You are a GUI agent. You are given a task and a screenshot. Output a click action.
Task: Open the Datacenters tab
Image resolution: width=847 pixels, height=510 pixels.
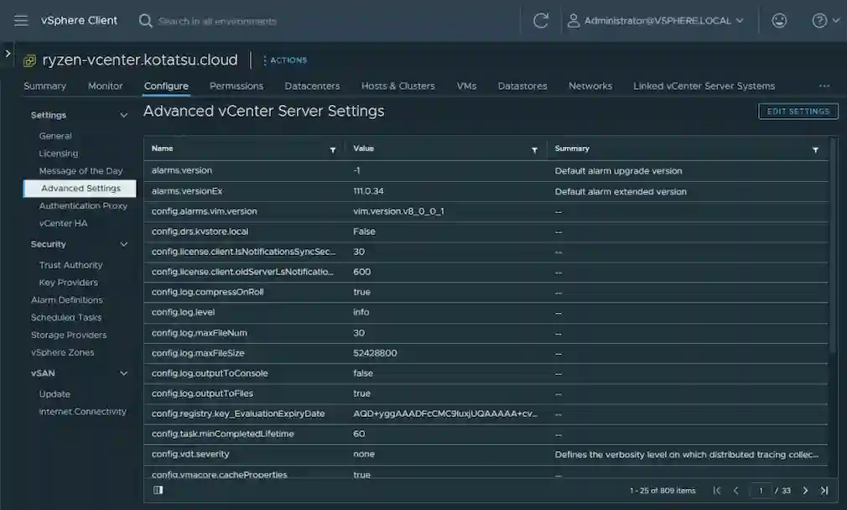coord(312,86)
